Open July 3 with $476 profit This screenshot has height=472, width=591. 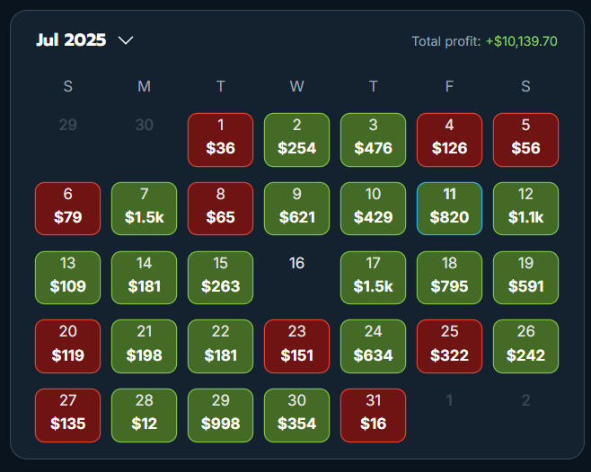[x=373, y=139]
